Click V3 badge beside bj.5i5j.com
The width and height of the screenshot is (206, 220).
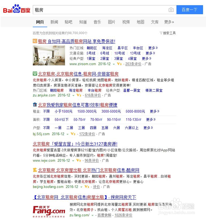(x=73, y=134)
